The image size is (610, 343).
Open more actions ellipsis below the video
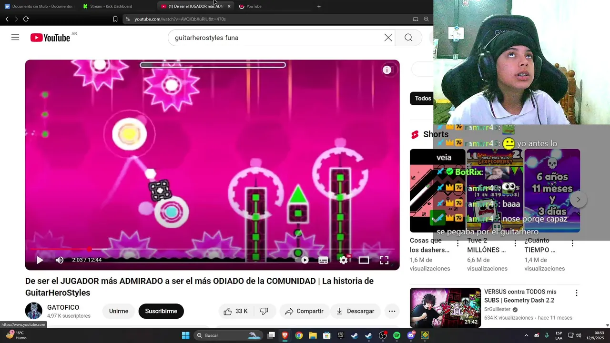pyautogui.click(x=392, y=311)
